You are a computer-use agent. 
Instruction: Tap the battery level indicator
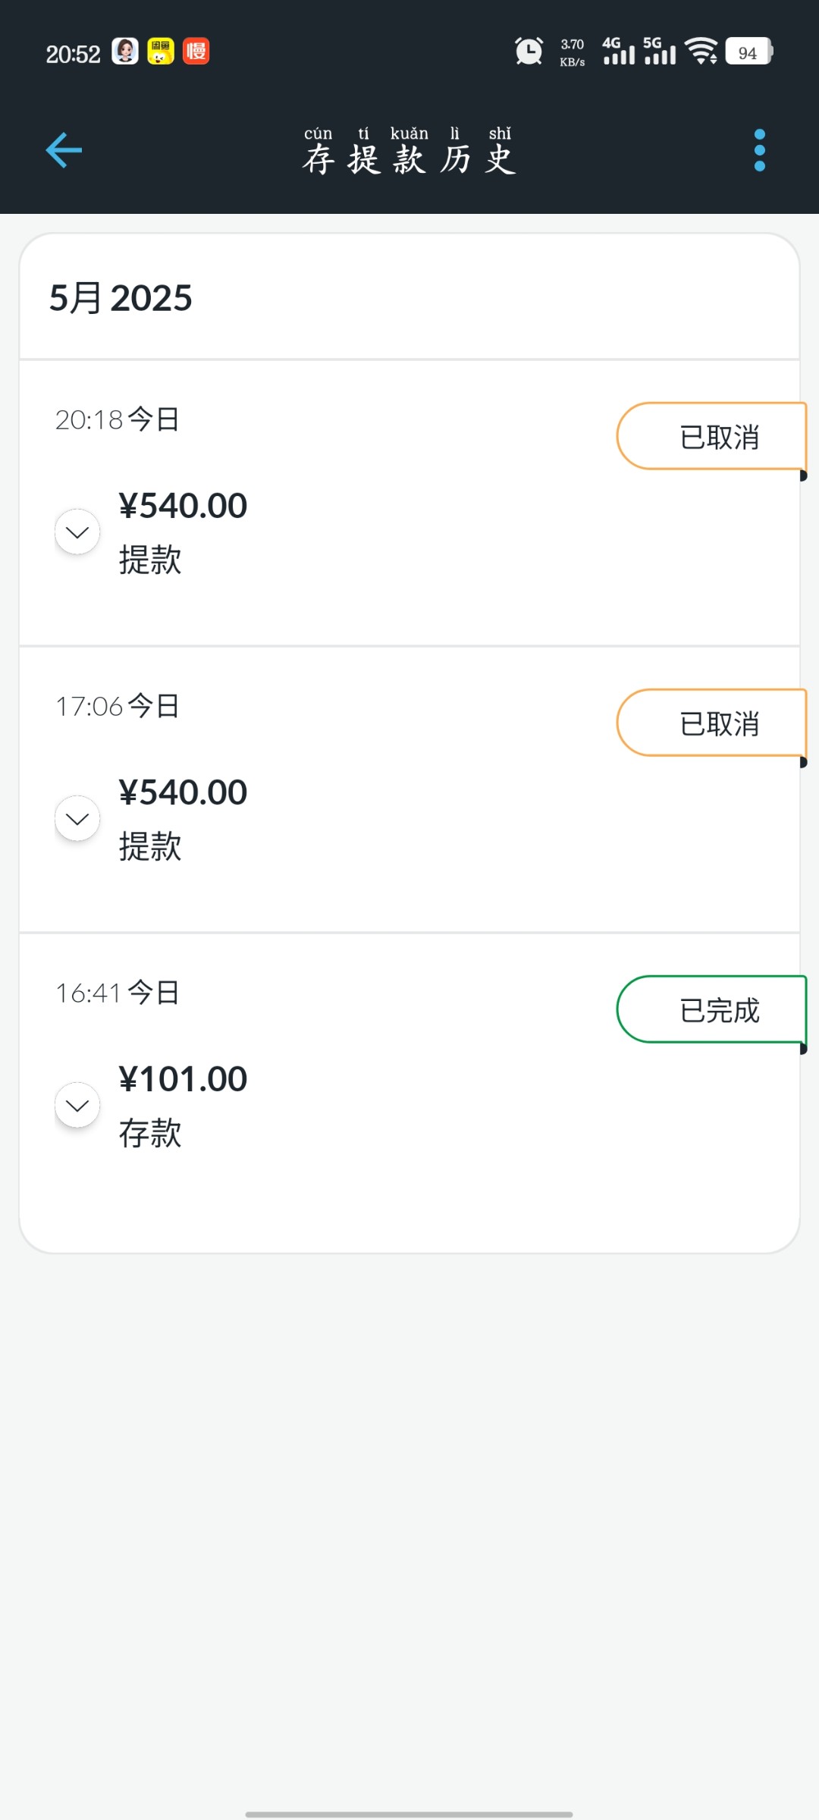point(748,52)
